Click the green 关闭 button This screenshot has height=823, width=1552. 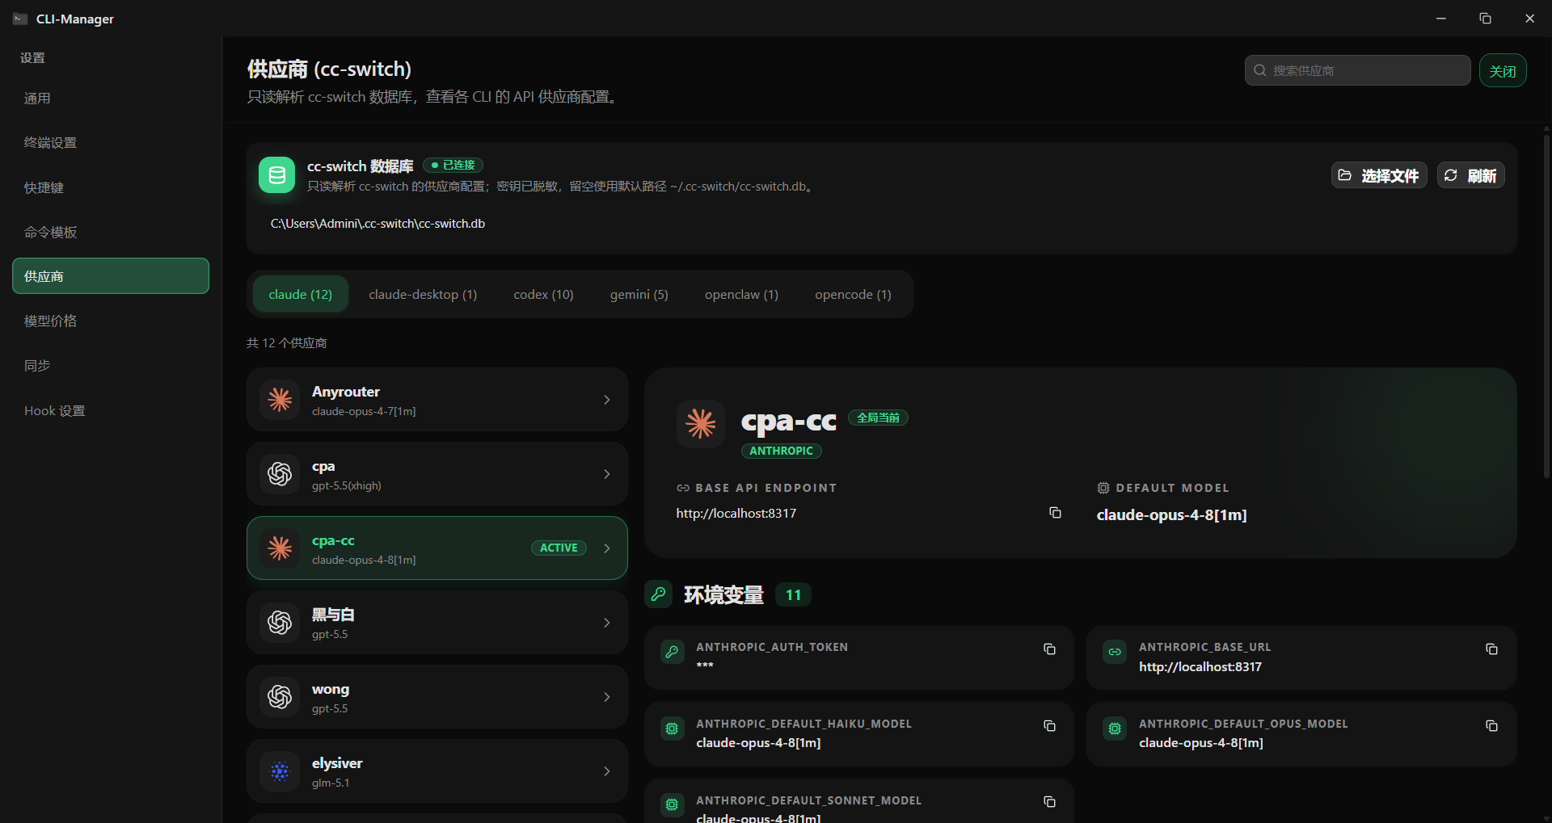tap(1503, 70)
